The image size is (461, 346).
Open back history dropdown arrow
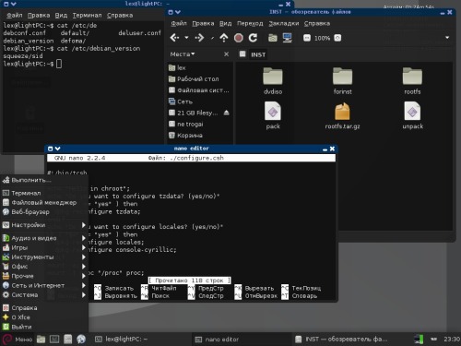186,38
